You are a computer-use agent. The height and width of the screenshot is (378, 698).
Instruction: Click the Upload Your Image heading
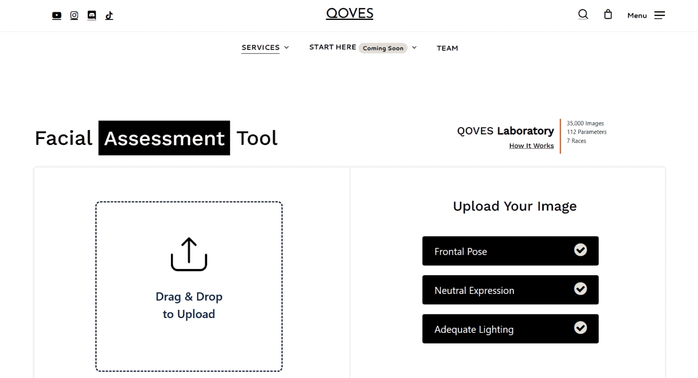515,206
